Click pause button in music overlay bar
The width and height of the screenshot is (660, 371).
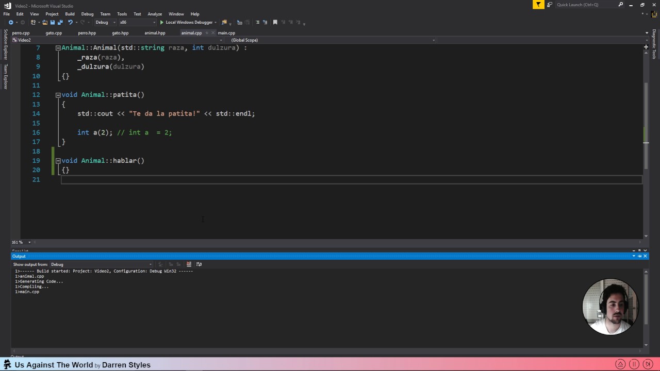634,364
